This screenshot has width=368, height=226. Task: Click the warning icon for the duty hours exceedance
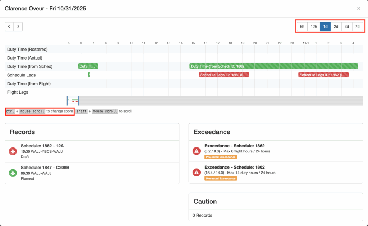(197, 173)
